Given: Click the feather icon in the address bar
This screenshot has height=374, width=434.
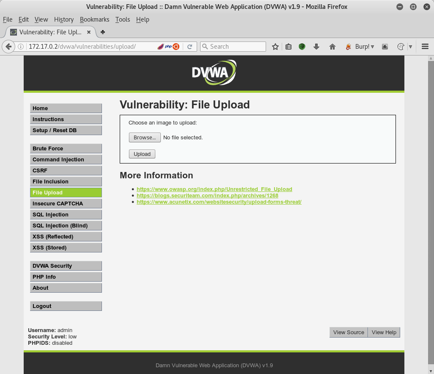Looking at the screenshot, I should 161,47.
